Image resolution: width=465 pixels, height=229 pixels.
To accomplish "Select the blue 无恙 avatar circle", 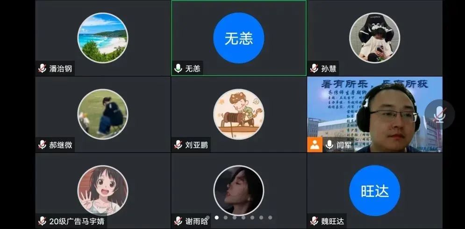I will (x=239, y=38).
